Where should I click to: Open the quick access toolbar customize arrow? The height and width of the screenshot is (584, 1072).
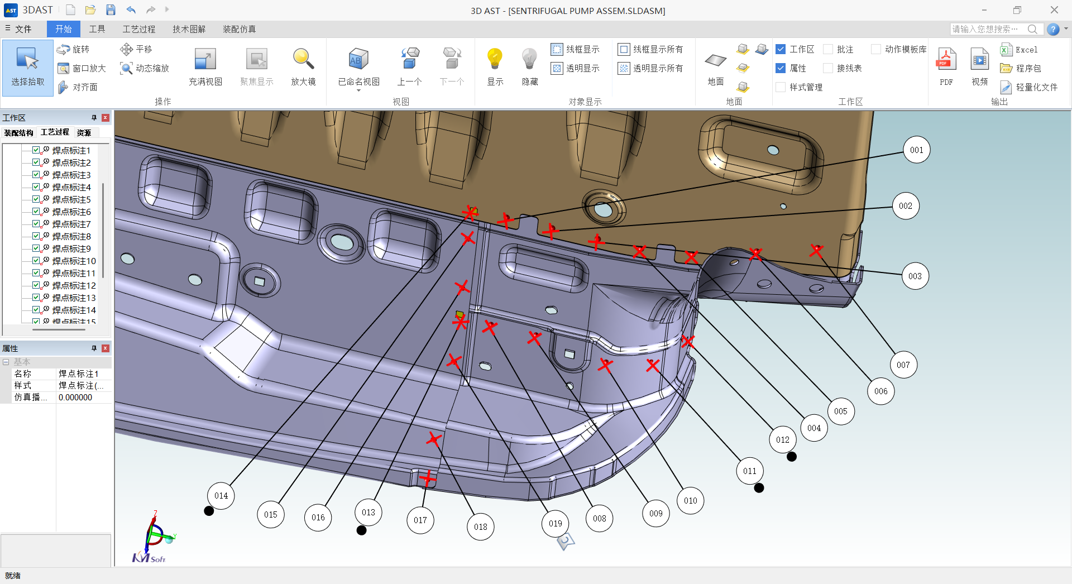click(x=167, y=9)
